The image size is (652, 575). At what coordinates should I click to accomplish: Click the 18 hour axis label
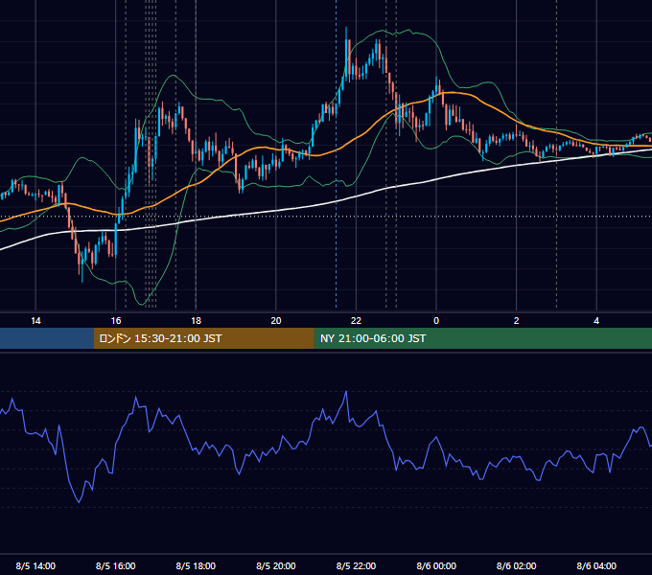pyautogui.click(x=196, y=321)
